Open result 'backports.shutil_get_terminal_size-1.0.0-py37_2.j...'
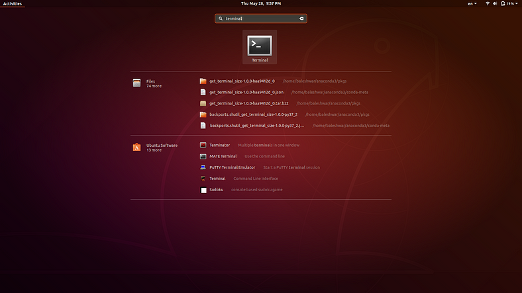This screenshot has width=522, height=293. [x=256, y=126]
